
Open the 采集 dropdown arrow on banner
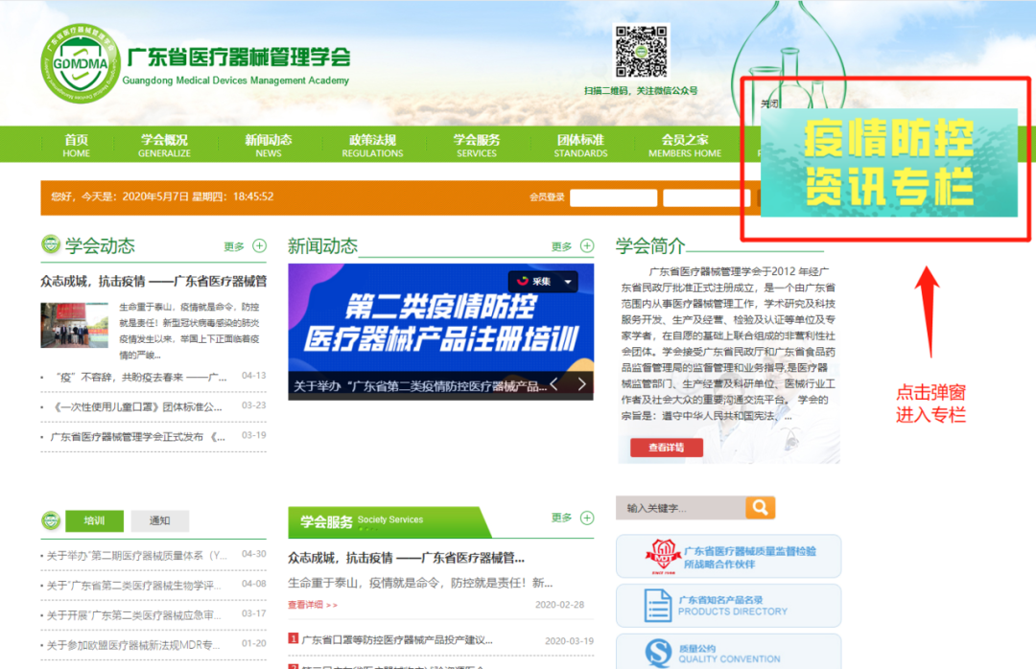[568, 282]
